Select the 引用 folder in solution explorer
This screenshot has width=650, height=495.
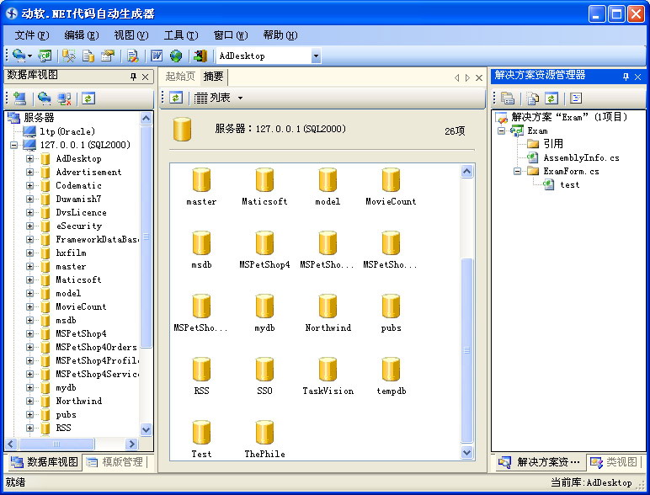point(553,144)
